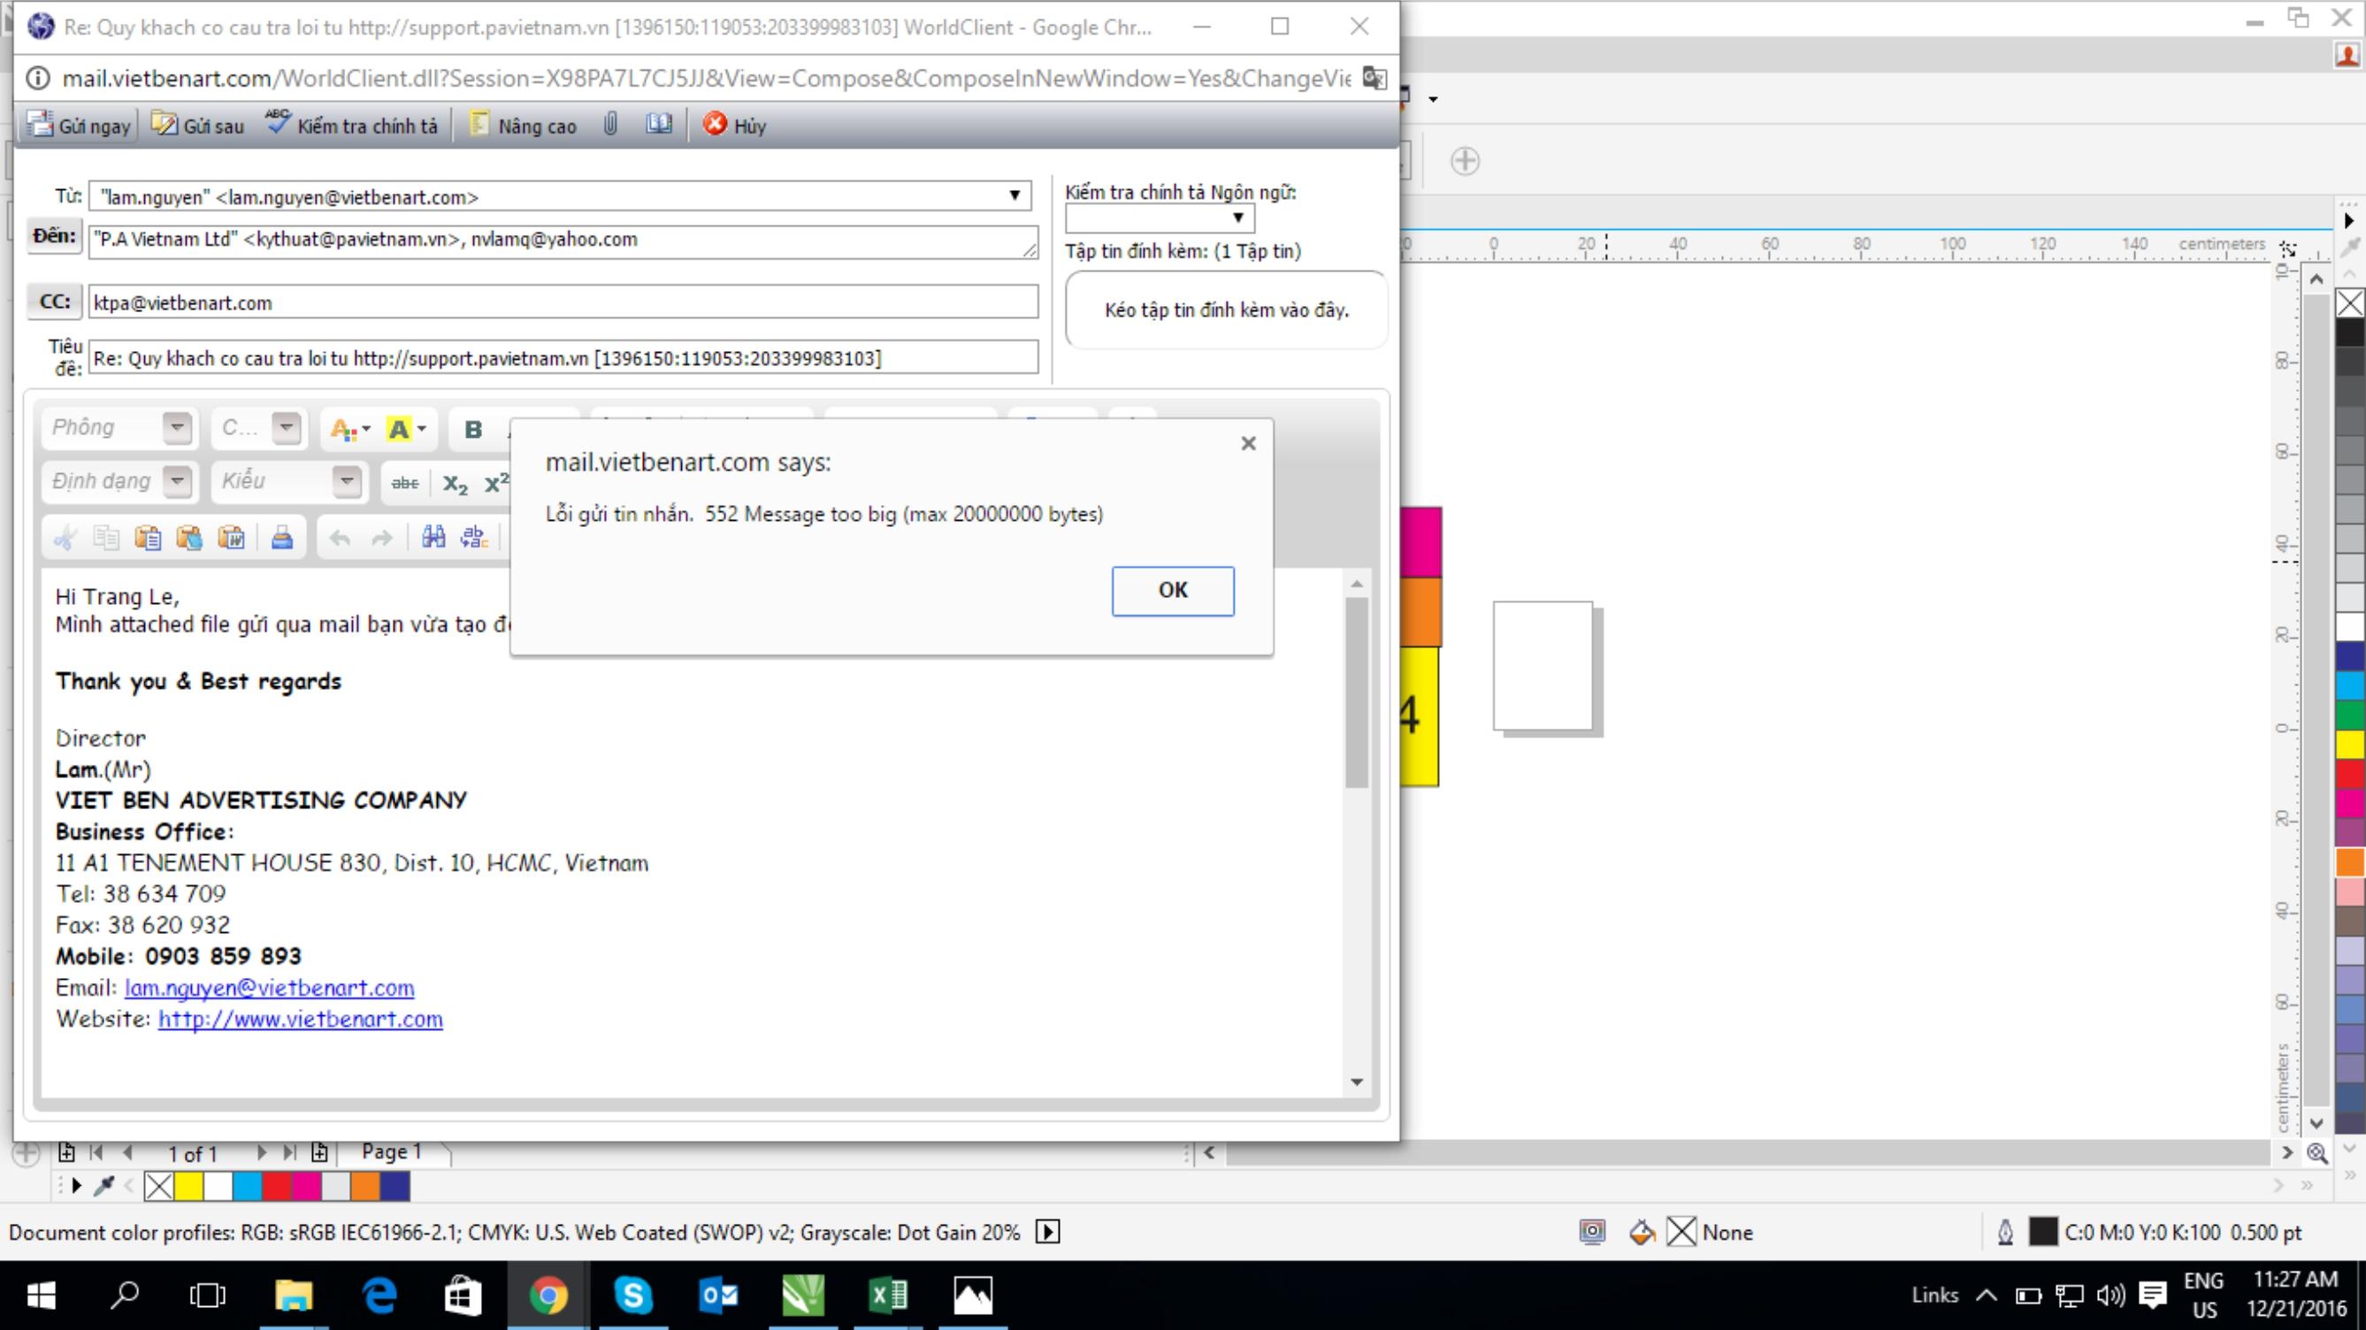Open Action Center notifications icon
Screen dimensions: 2366x1330
click(x=2152, y=1296)
